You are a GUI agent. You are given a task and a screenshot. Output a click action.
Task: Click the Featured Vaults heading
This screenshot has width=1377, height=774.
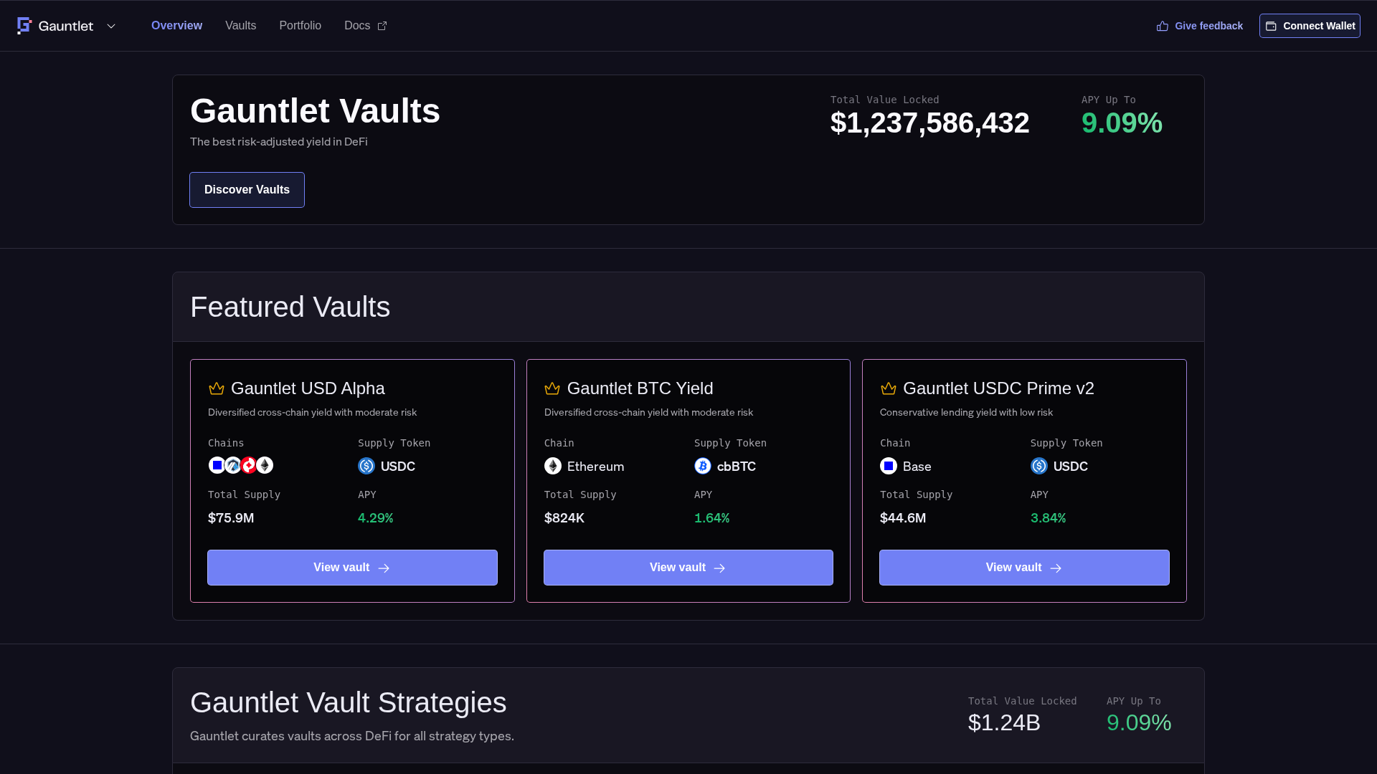coord(290,307)
